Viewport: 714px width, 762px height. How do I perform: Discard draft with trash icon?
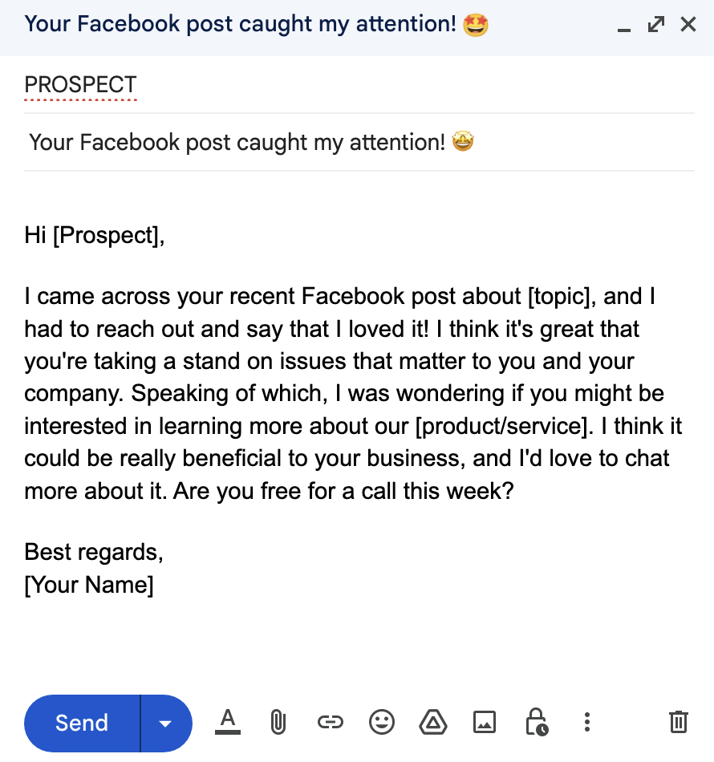(679, 722)
